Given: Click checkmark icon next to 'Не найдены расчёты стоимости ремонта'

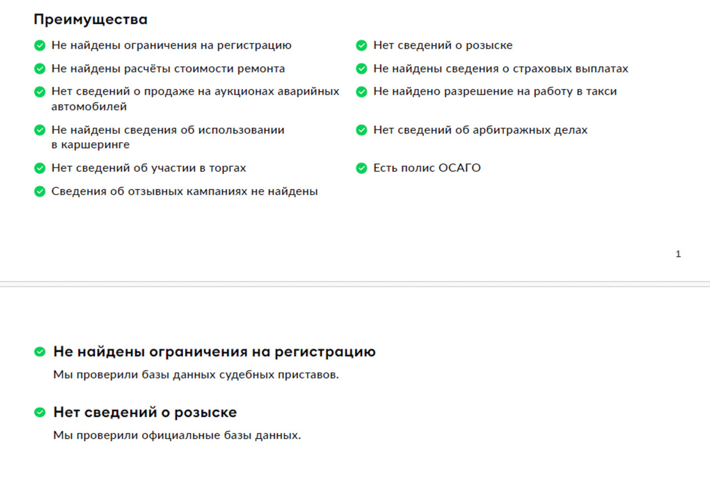Looking at the screenshot, I should coord(39,69).
